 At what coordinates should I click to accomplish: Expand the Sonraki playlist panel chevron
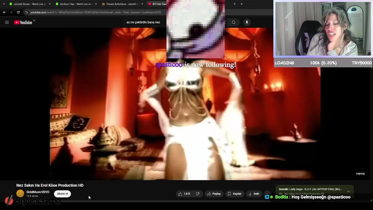(x=348, y=191)
